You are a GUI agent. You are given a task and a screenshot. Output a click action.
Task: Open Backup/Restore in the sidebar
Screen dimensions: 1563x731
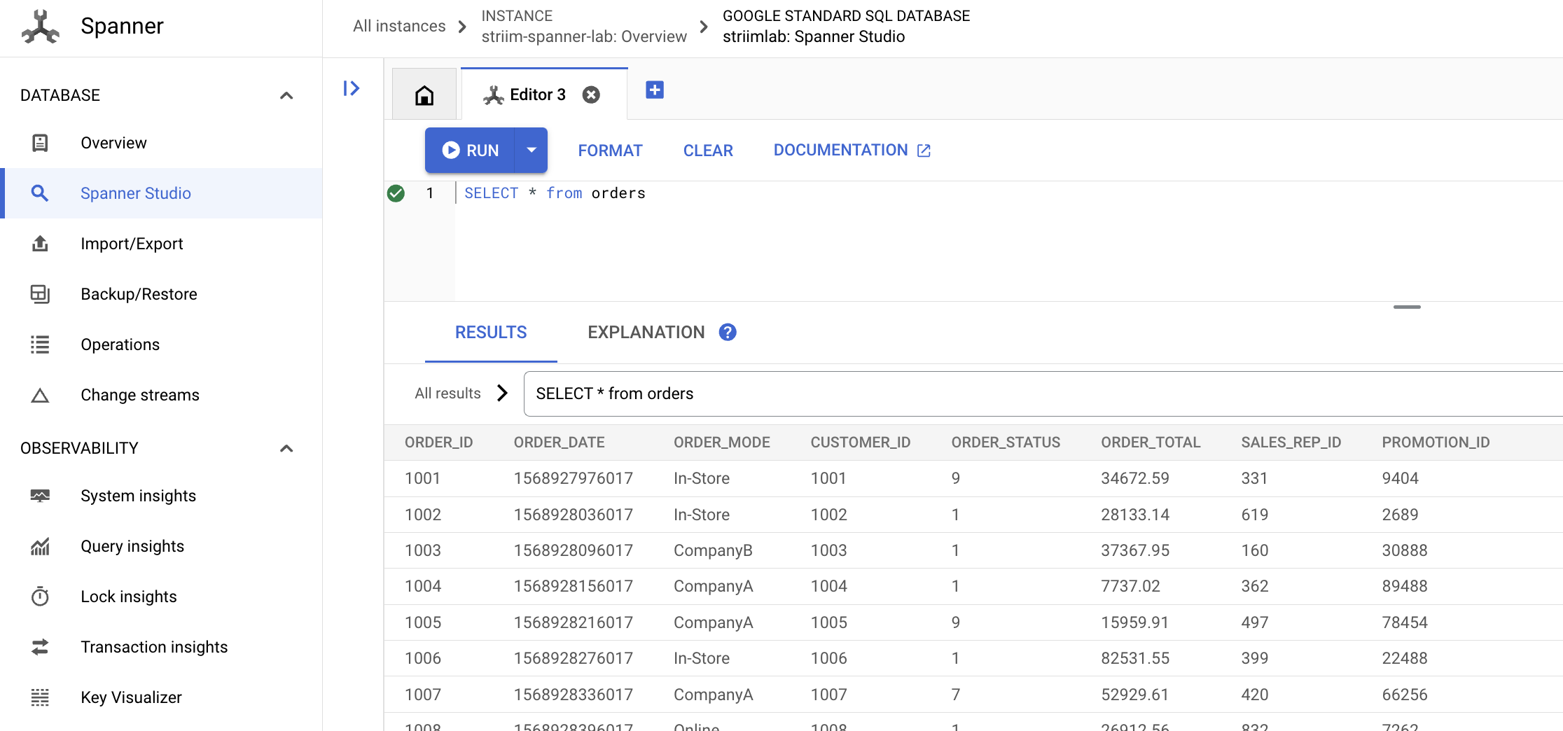click(x=161, y=294)
